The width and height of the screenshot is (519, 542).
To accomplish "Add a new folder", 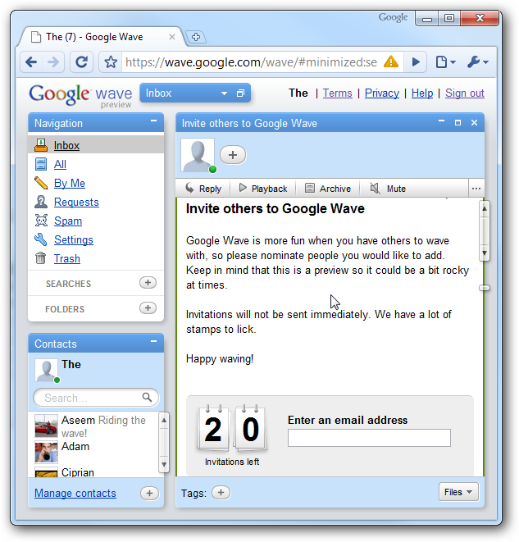I will pyautogui.click(x=148, y=308).
